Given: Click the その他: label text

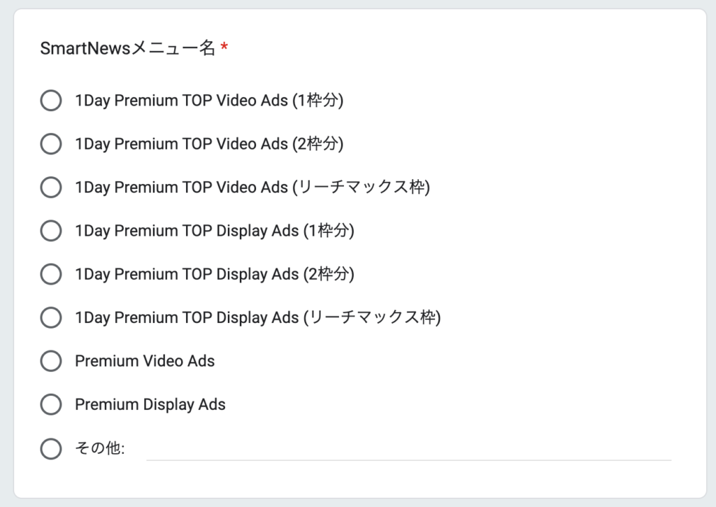Looking at the screenshot, I should point(99,448).
